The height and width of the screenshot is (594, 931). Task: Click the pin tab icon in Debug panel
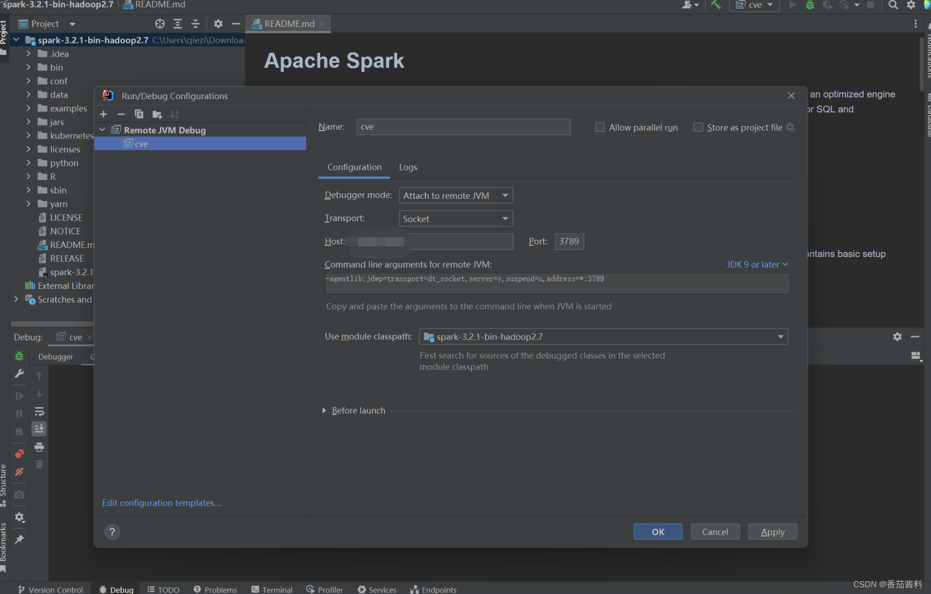click(19, 539)
